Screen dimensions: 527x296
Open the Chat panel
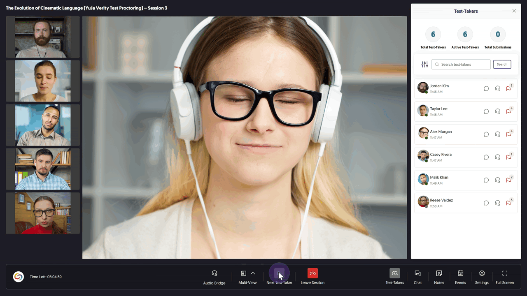click(x=417, y=273)
